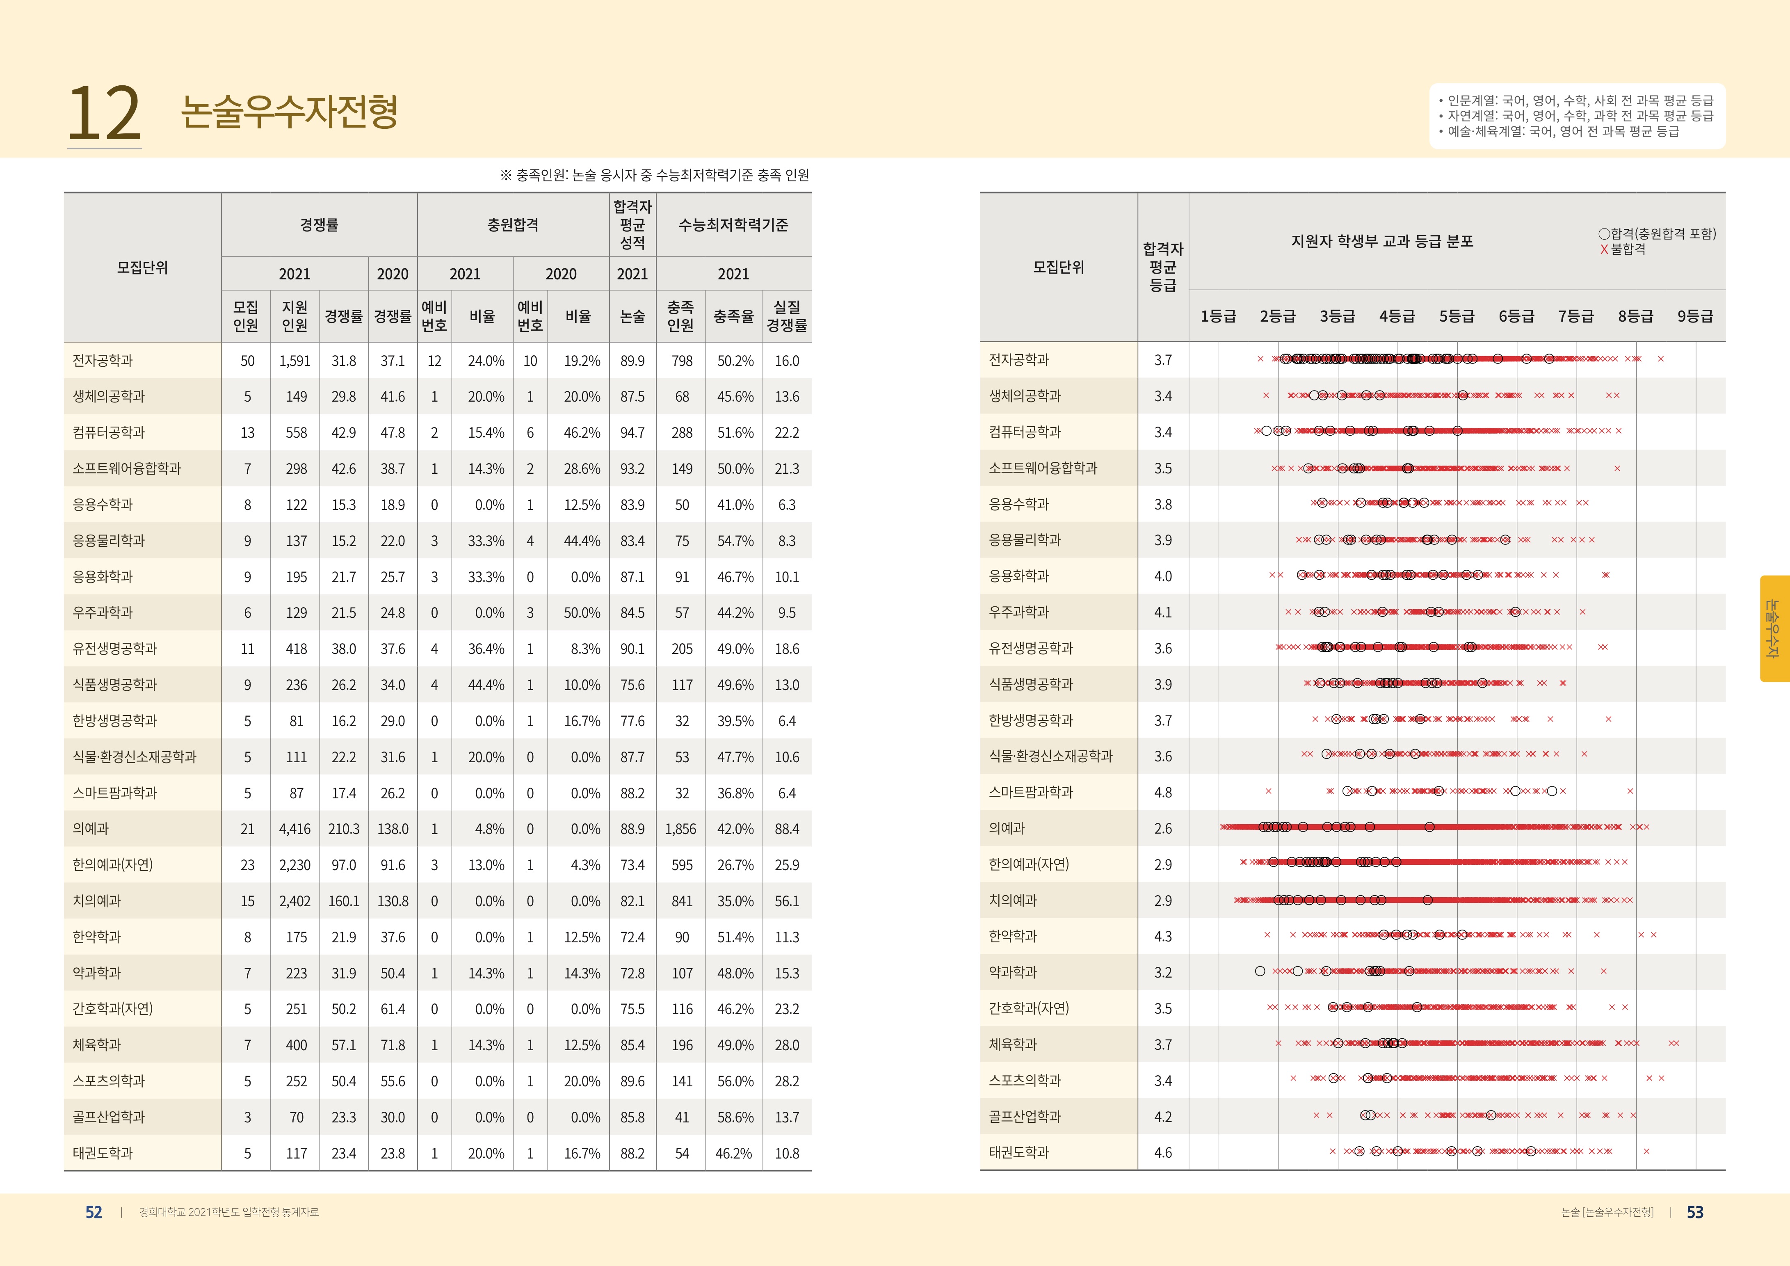
Task: Click the 지원자 학생부 교과 등급 분포 header
Action: point(1382,242)
